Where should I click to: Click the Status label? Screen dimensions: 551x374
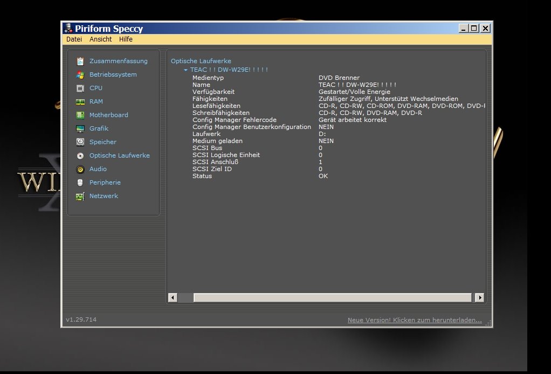coord(202,176)
